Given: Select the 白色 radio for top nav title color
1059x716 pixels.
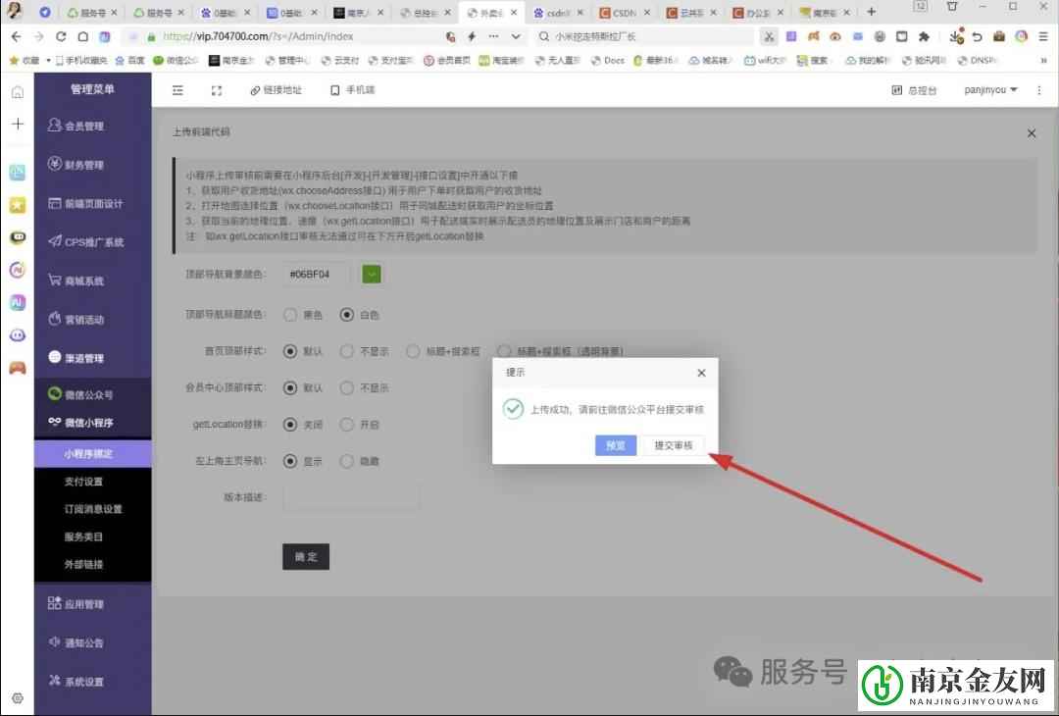Looking at the screenshot, I should [347, 314].
